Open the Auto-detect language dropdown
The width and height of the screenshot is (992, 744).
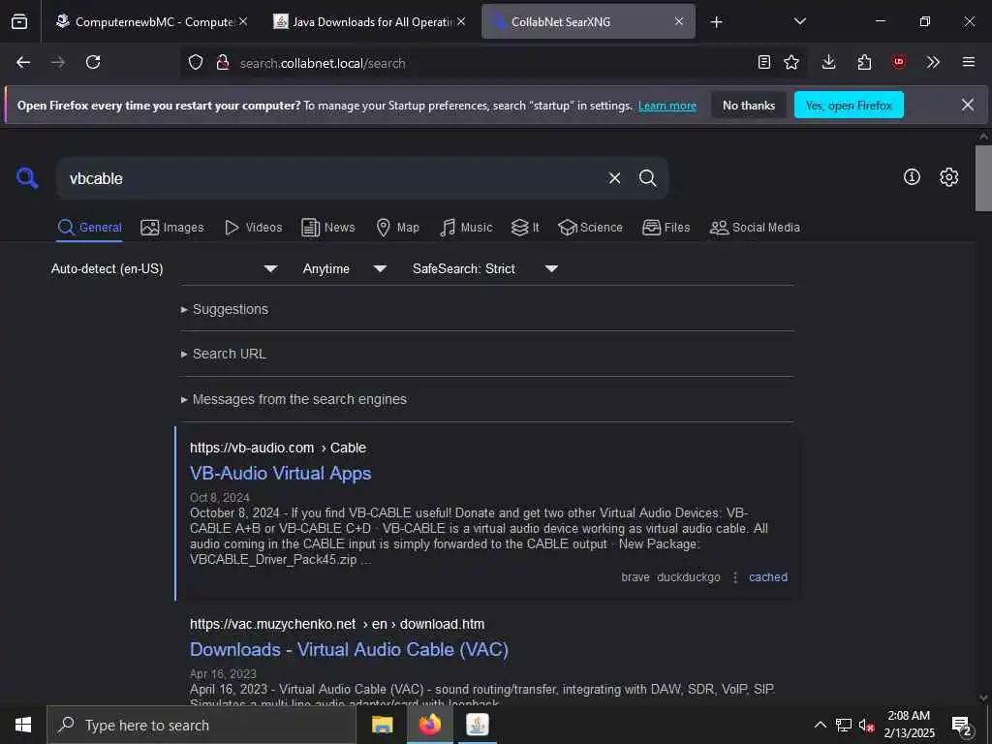click(x=164, y=269)
